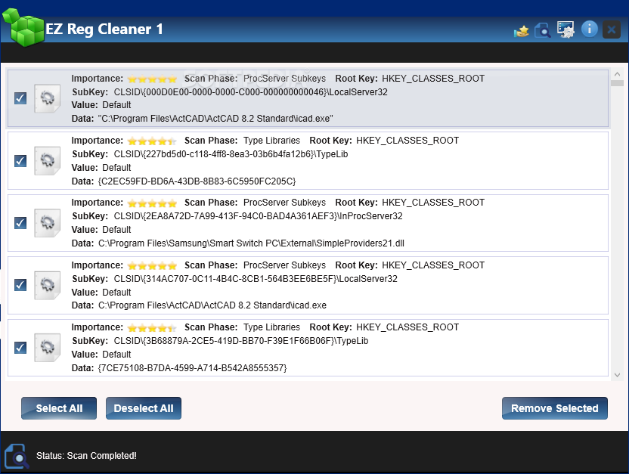Click the Deselect All button

pyautogui.click(x=144, y=408)
